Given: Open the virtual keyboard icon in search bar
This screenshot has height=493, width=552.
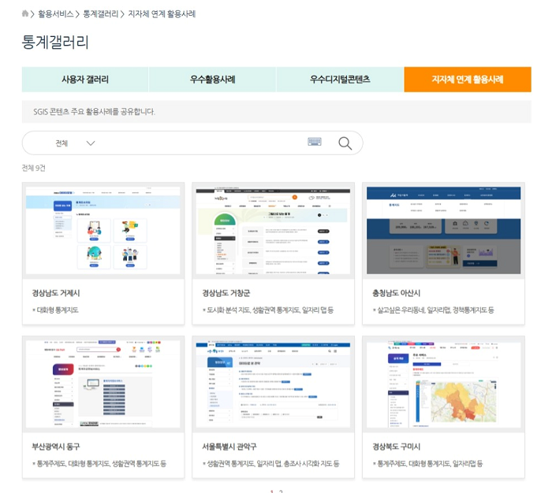Looking at the screenshot, I should click(x=315, y=142).
